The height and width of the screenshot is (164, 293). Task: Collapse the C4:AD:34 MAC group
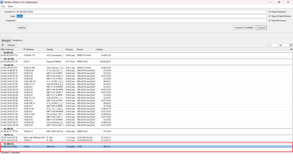(x=2, y=65)
